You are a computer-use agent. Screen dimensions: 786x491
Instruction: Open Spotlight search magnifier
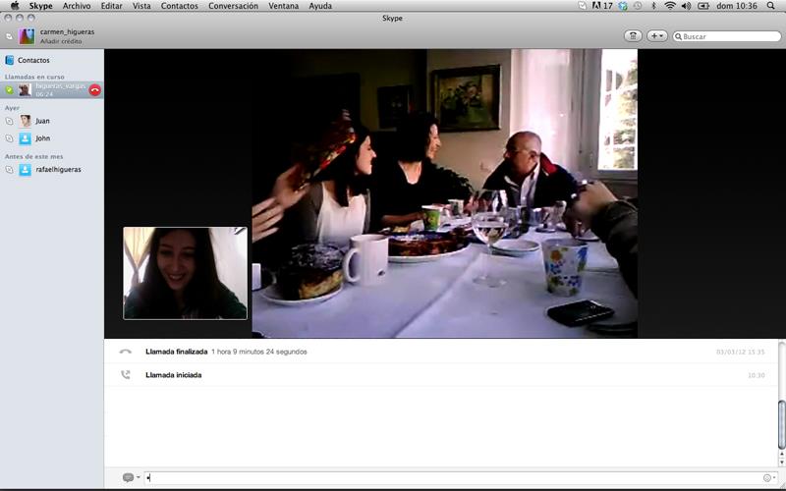(772, 6)
